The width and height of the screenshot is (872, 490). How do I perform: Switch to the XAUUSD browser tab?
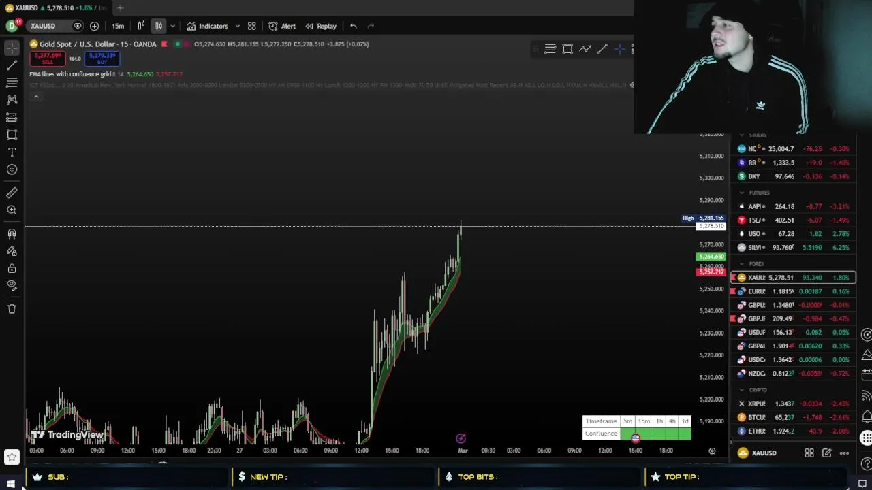56,7
